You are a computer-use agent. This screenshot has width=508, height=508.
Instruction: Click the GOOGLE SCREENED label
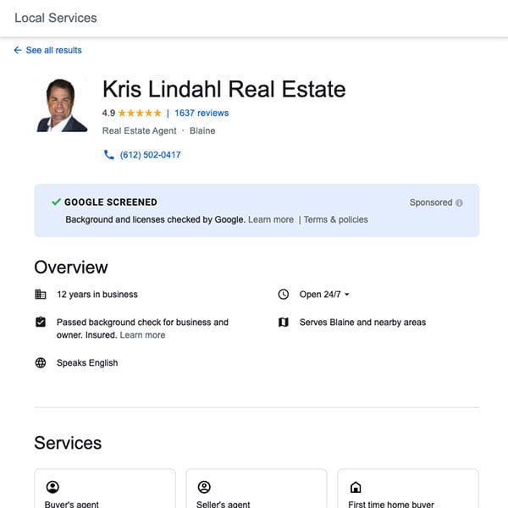111,202
